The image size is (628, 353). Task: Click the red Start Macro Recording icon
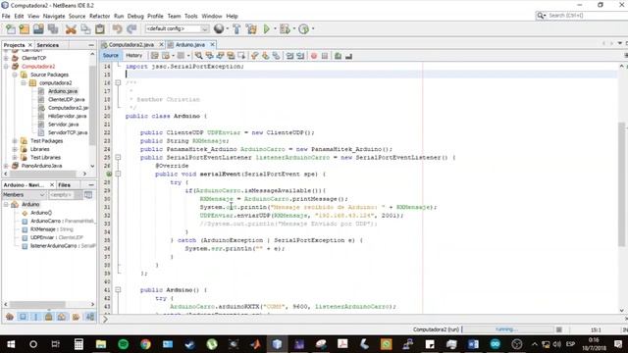click(314, 56)
